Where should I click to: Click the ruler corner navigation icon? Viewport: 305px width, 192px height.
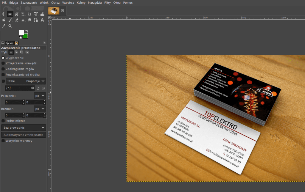(49, 18)
